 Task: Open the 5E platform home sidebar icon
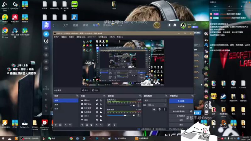click(46, 34)
